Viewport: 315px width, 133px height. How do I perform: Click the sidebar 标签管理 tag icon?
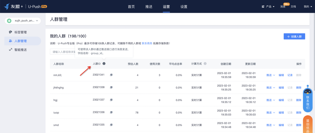pos(10,32)
